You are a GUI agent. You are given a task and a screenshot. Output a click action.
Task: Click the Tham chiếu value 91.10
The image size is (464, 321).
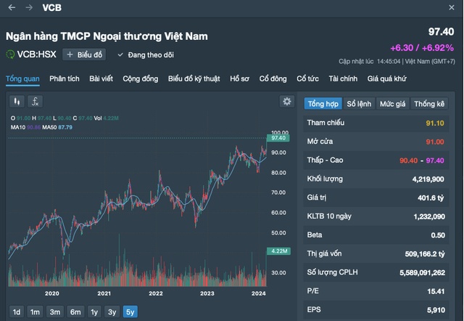tap(435, 123)
